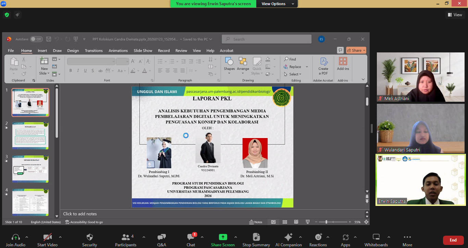Open the Slide Show ribbon tab

pos(143,50)
